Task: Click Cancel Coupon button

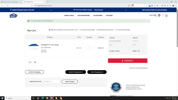Action: coord(70,81)
